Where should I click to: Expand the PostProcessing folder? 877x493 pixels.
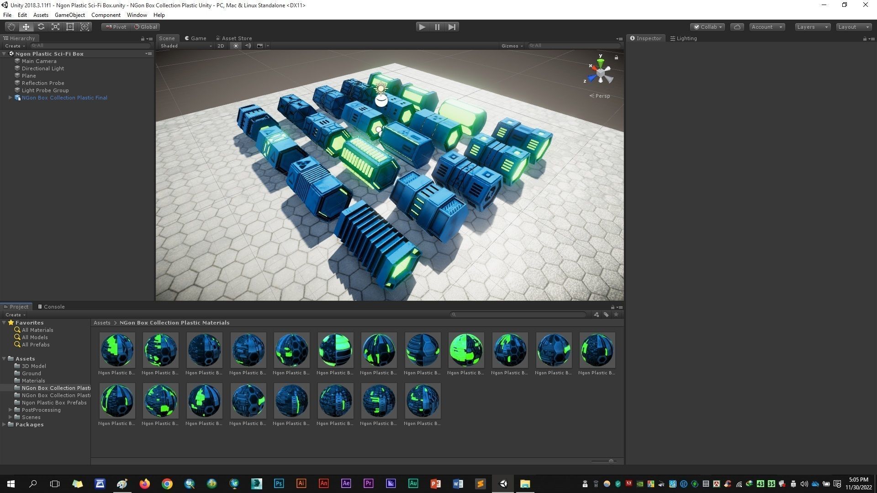[10, 410]
